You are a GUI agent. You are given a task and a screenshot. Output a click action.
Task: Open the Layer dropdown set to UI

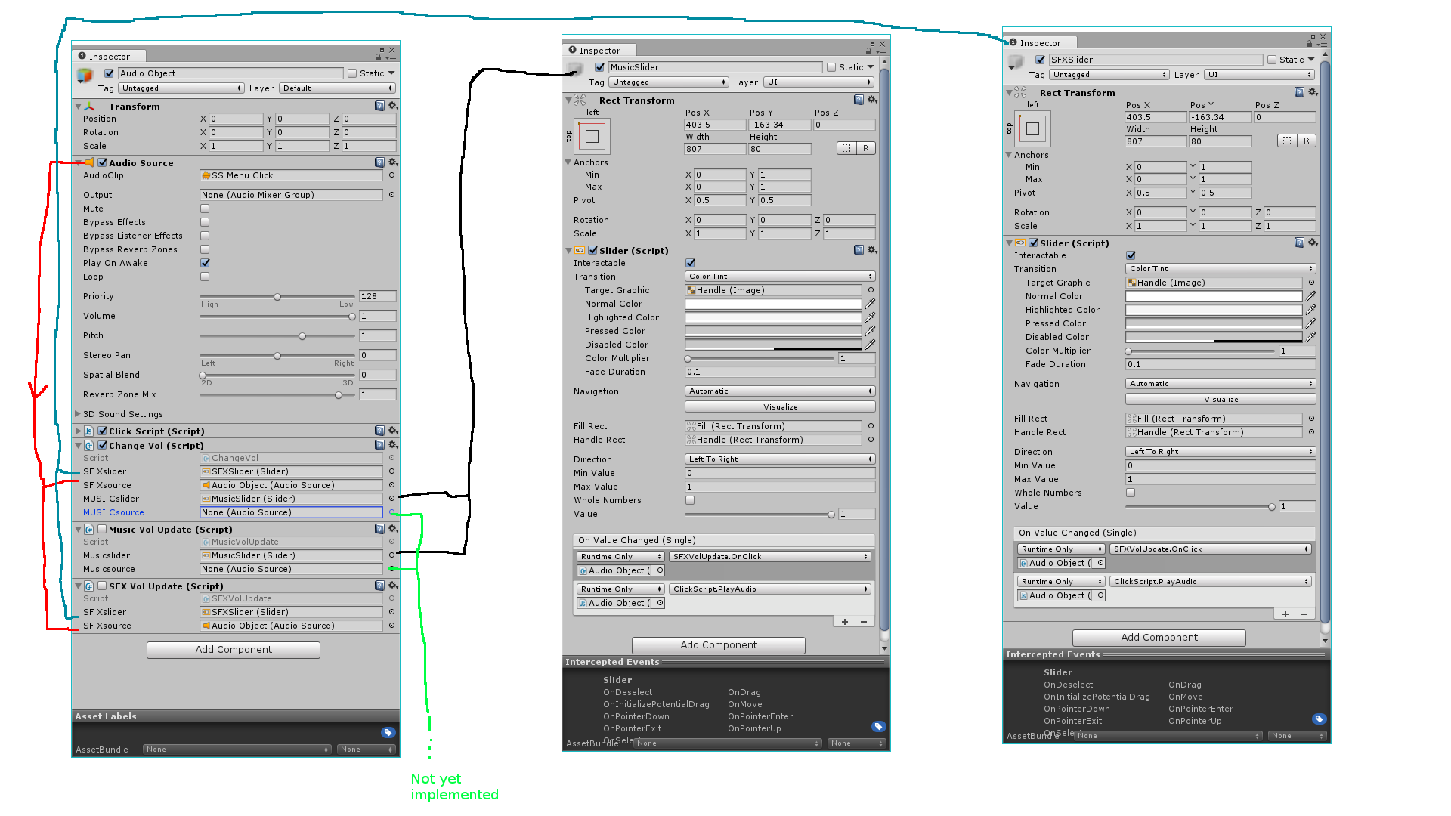pos(818,82)
